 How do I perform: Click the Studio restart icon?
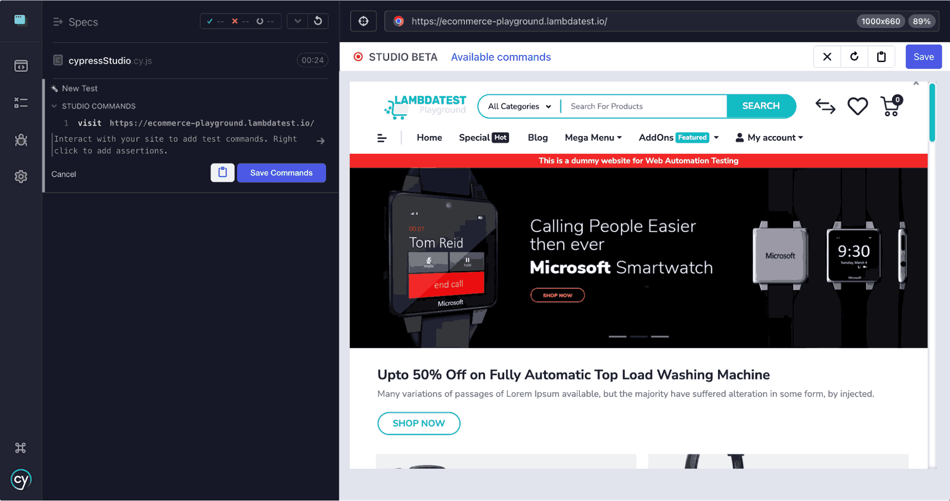coord(854,57)
